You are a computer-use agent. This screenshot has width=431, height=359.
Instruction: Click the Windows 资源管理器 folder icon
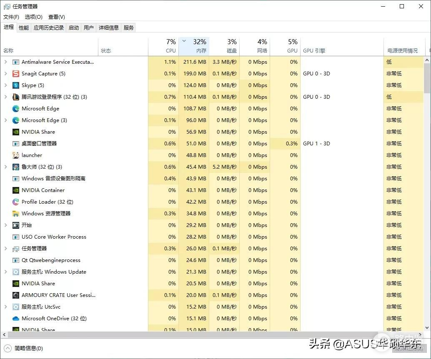pyautogui.click(x=16, y=214)
